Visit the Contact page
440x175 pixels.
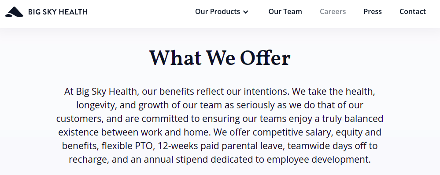click(x=413, y=11)
